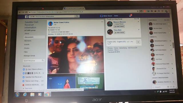Click the browser address bar
Viewport: 183px width, 103px height.
point(83,12)
